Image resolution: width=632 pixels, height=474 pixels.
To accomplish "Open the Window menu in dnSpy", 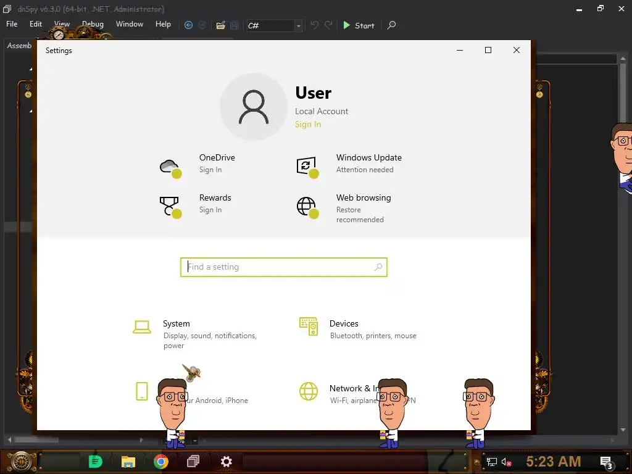I will click(x=130, y=24).
